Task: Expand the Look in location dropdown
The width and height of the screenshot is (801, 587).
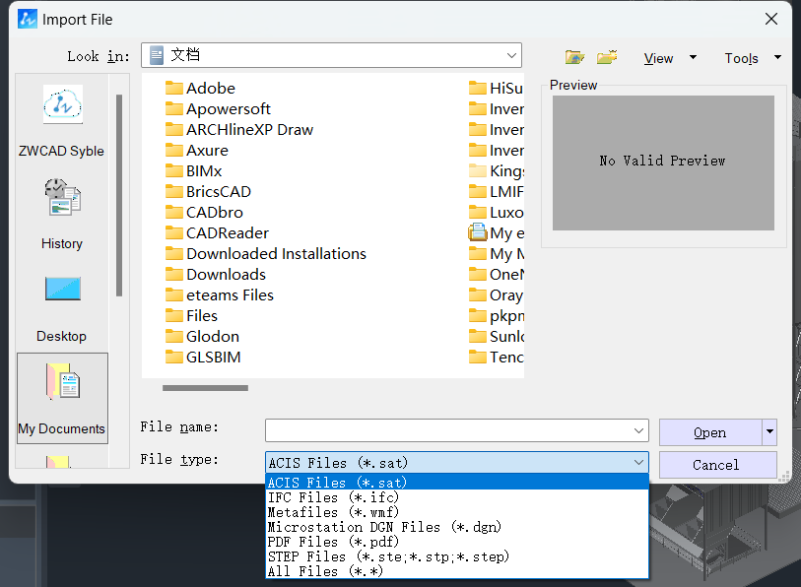Action: pos(511,56)
